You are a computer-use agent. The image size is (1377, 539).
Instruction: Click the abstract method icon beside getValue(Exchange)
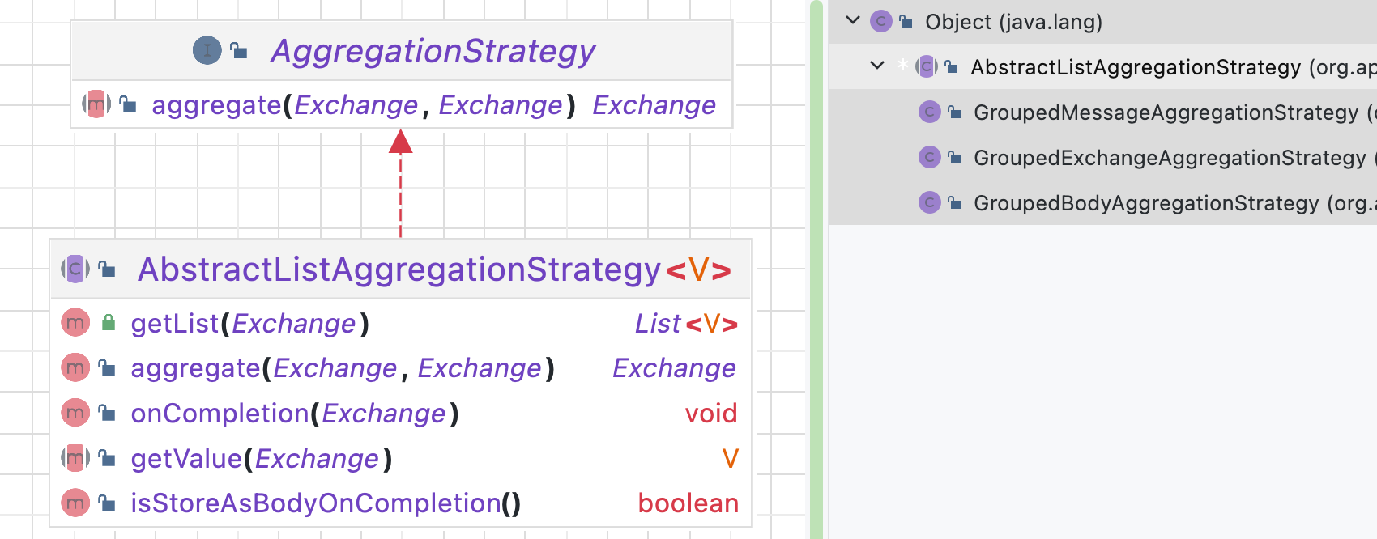point(75,459)
